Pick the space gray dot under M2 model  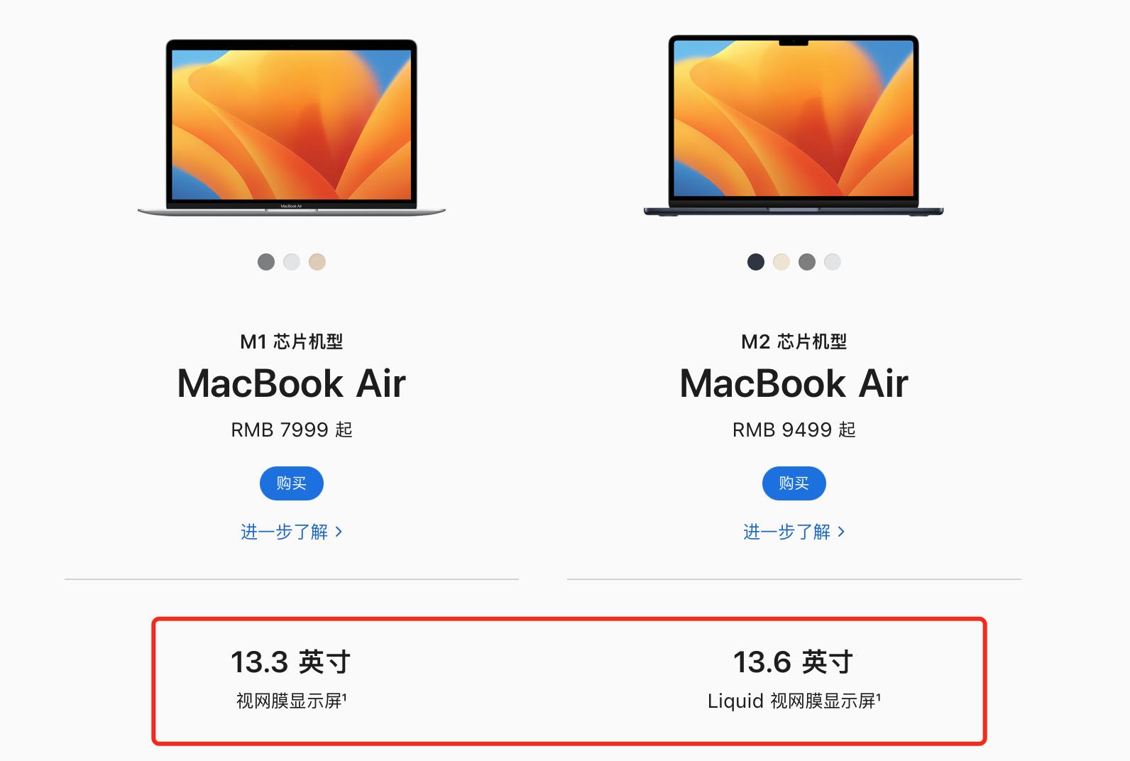pos(807,262)
